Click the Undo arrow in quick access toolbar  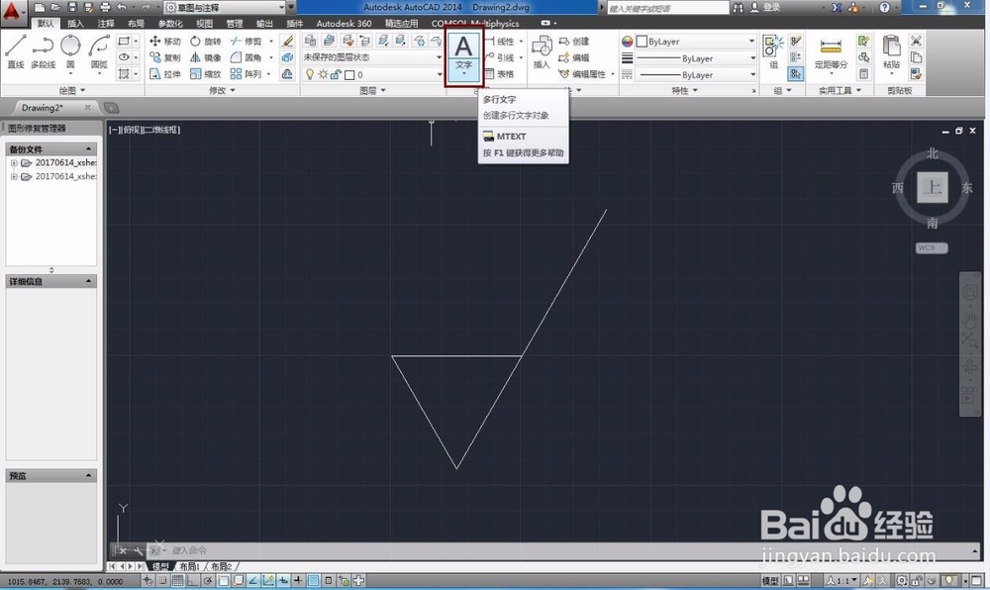click(x=122, y=8)
